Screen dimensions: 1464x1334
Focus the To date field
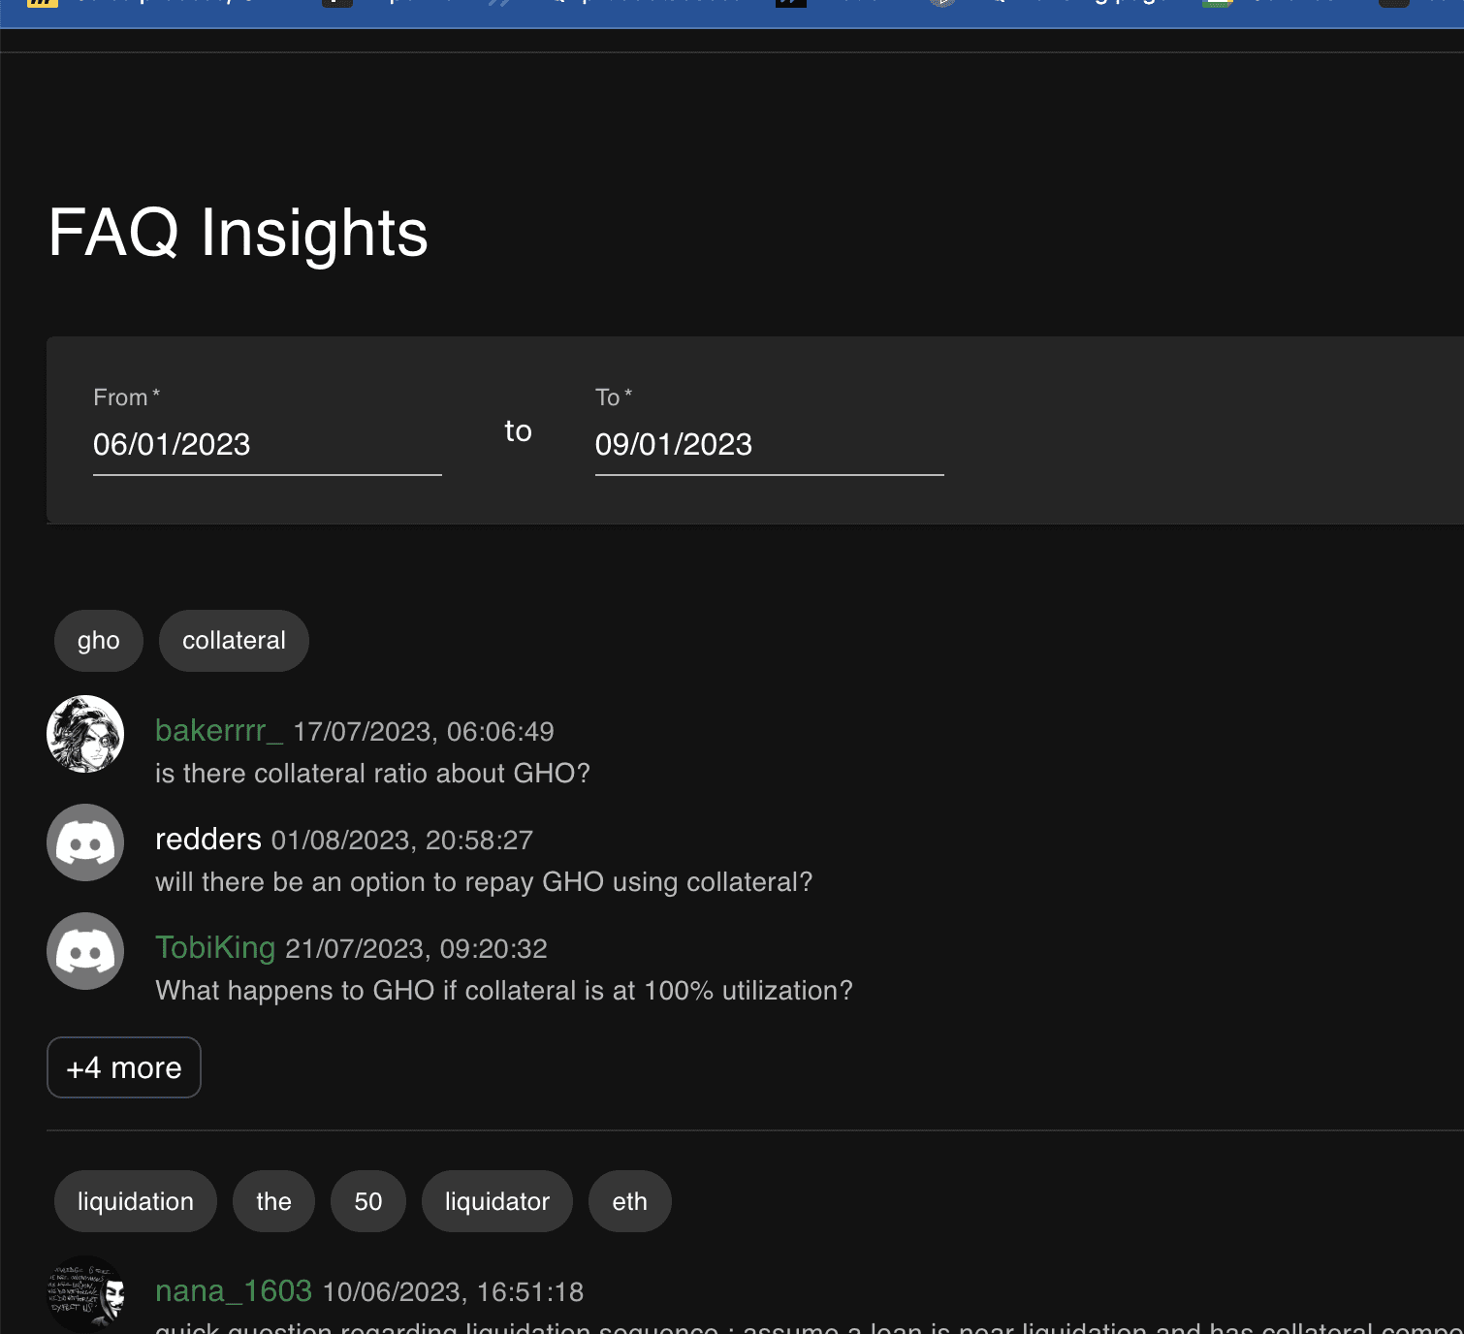(x=769, y=444)
